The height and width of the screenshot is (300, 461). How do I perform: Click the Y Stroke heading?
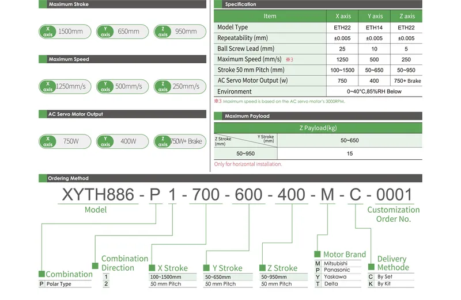227,268
